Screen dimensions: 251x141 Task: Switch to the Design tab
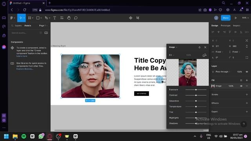click(x=215, y=25)
